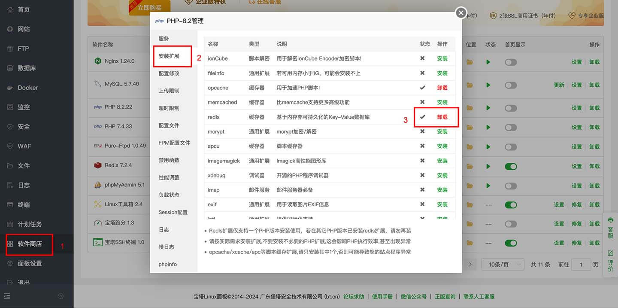
Task: Click 卸载 link in Redis 7.2.4 row
Action: 594,166
